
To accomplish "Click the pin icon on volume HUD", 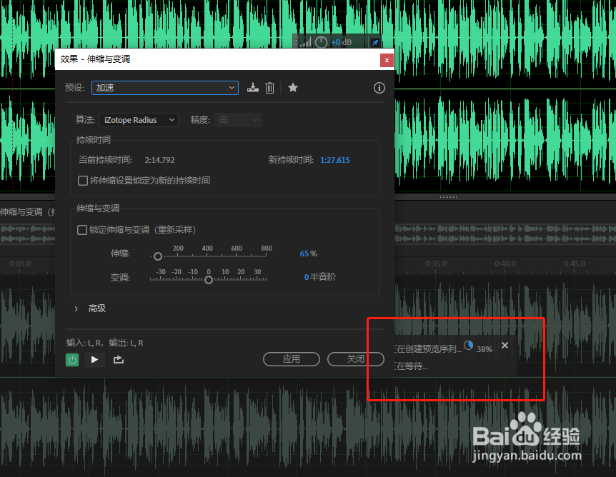I will pyautogui.click(x=375, y=42).
